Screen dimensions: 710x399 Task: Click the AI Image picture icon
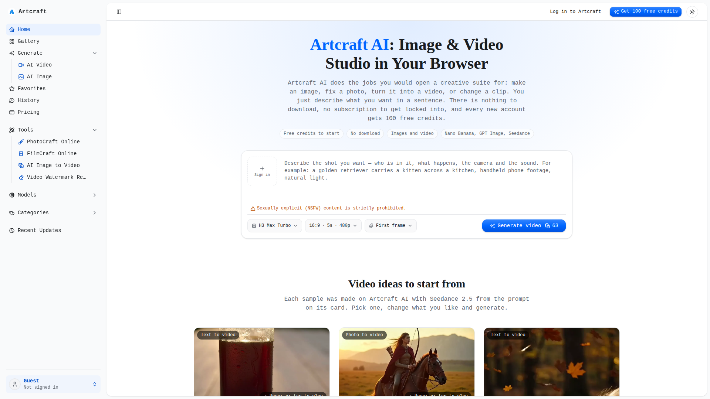point(21,77)
